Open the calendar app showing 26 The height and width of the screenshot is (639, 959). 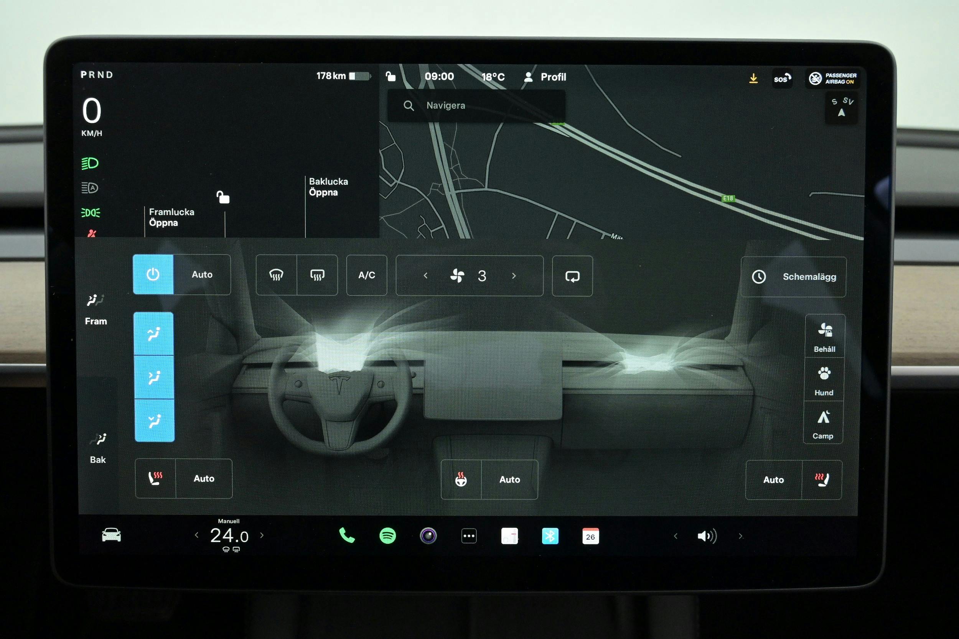(590, 536)
